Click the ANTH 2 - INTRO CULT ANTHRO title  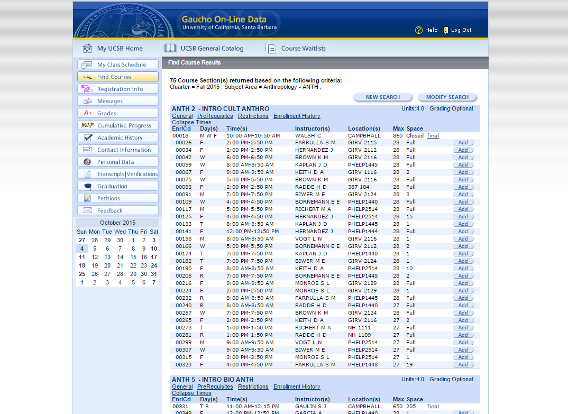point(221,109)
